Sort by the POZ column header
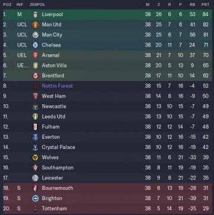 click(7, 5)
